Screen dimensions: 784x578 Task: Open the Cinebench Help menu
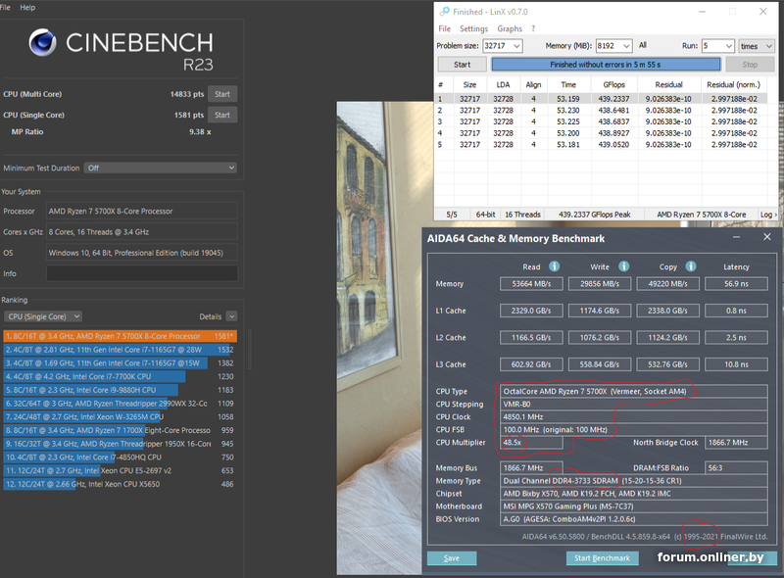click(27, 7)
